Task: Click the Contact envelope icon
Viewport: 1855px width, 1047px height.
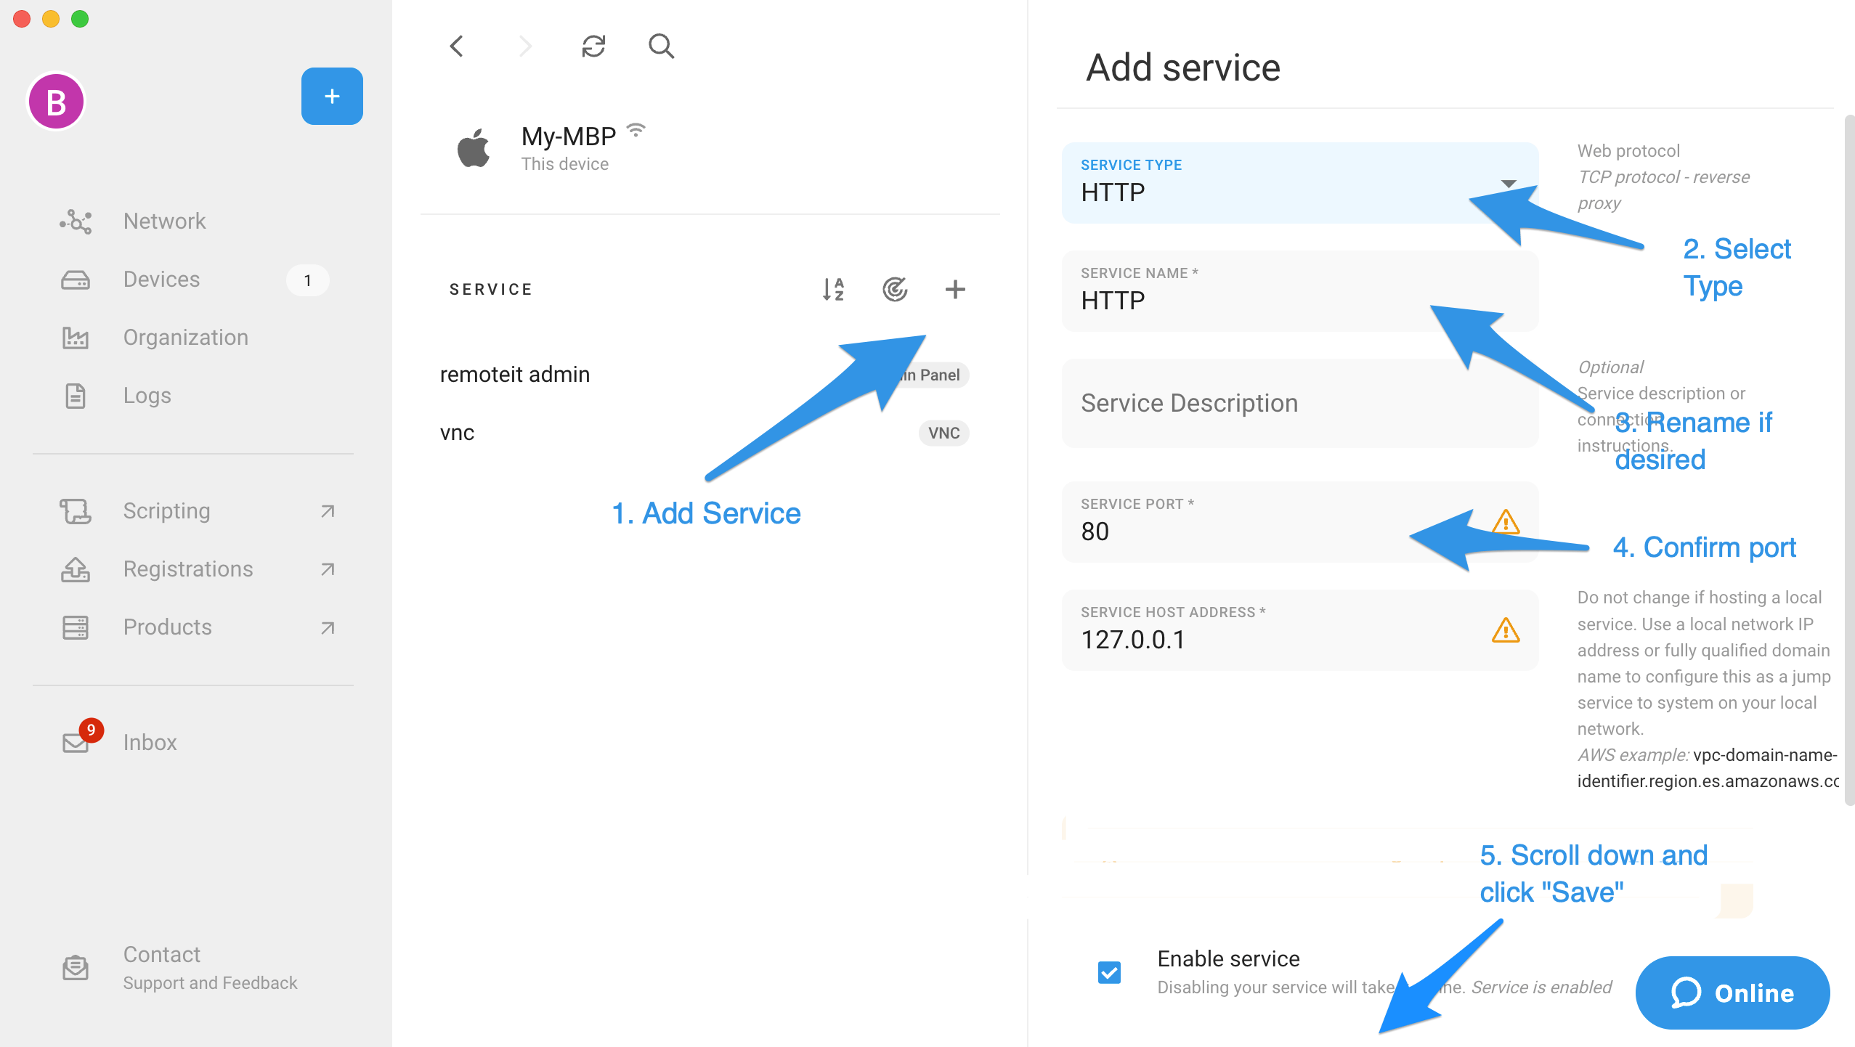Action: 76,967
